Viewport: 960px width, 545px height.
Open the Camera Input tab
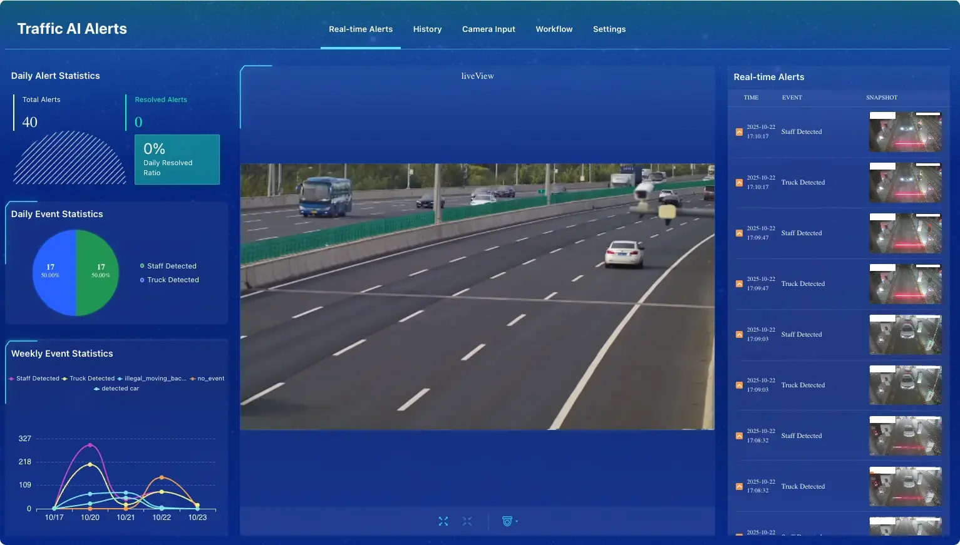(488, 29)
